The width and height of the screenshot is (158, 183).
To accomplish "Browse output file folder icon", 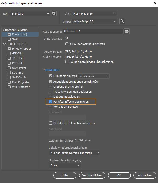I will click(127, 31).
